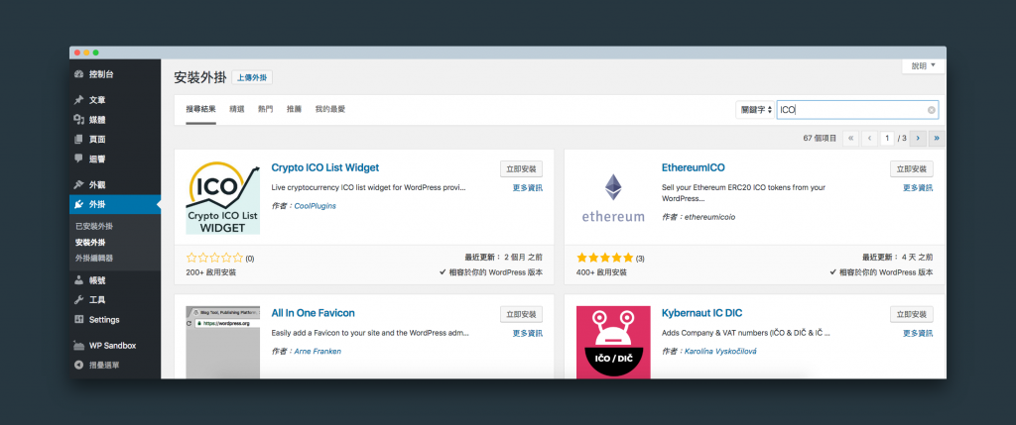Install EthereumICO with 立即安裝
Image resolution: width=1016 pixels, height=425 pixels.
(912, 168)
